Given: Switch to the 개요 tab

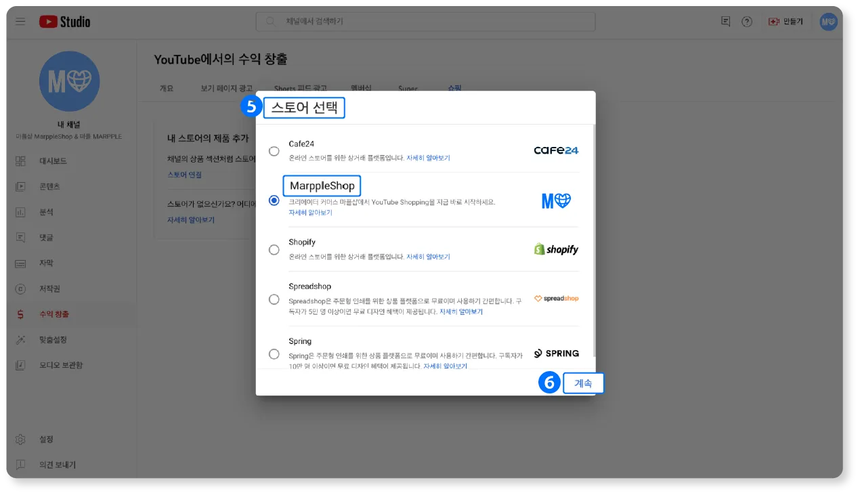Looking at the screenshot, I should [167, 88].
